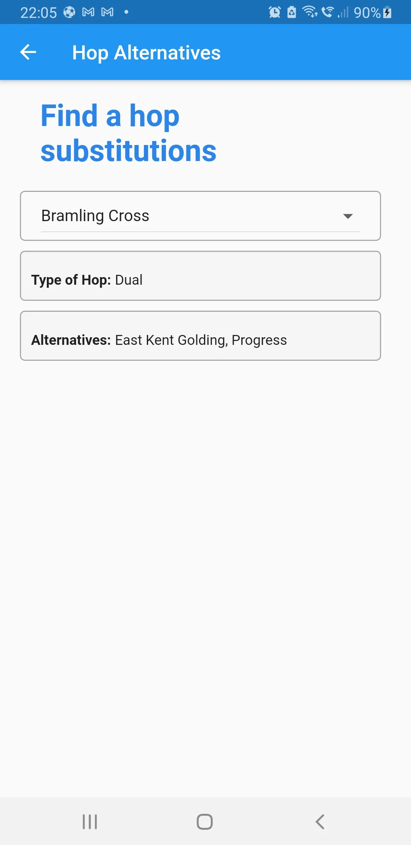Tap the second Gmail notification icon
The image size is (411, 845).
click(x=107, y=13)
